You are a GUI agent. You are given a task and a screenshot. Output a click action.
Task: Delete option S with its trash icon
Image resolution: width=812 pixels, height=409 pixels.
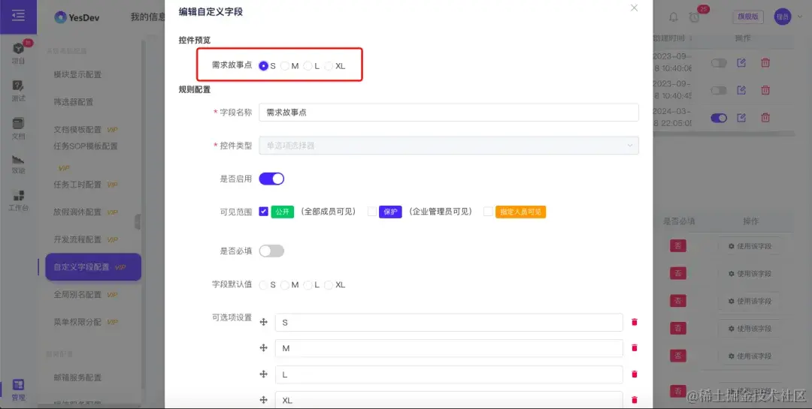click(x=635, y=322)
